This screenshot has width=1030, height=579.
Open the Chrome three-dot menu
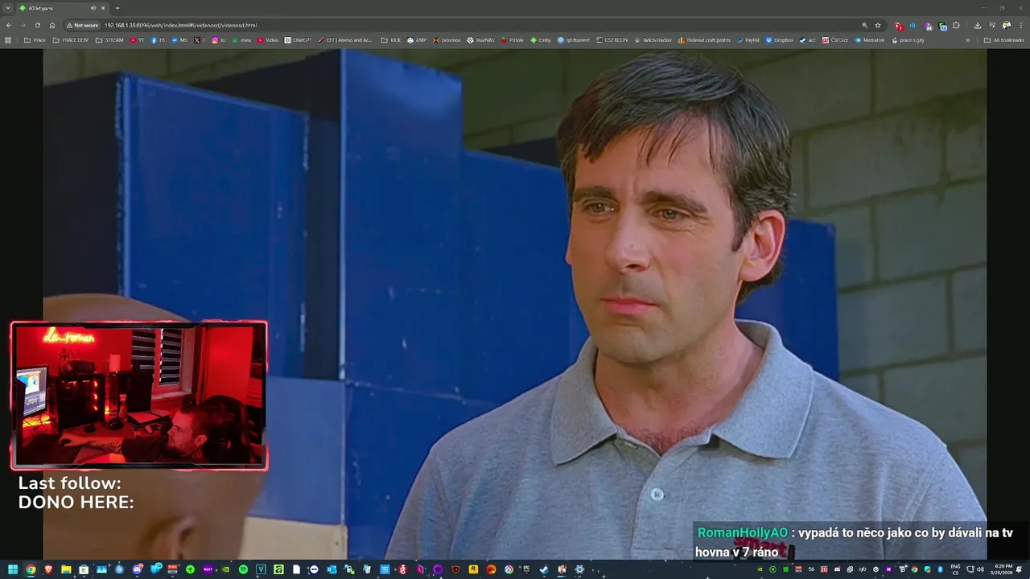pos(1020,25)
